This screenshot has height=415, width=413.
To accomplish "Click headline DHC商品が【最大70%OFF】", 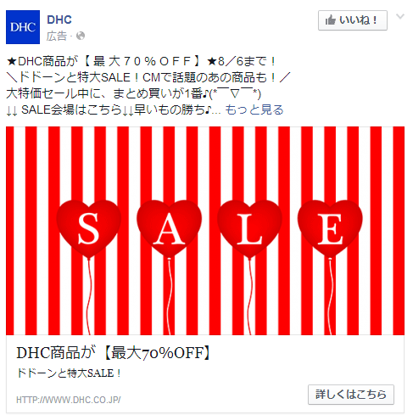I will click(x=114, y=353).
